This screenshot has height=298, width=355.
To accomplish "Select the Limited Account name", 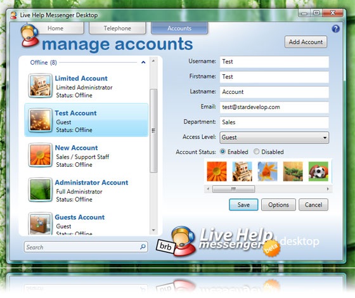I will [81, 79].
